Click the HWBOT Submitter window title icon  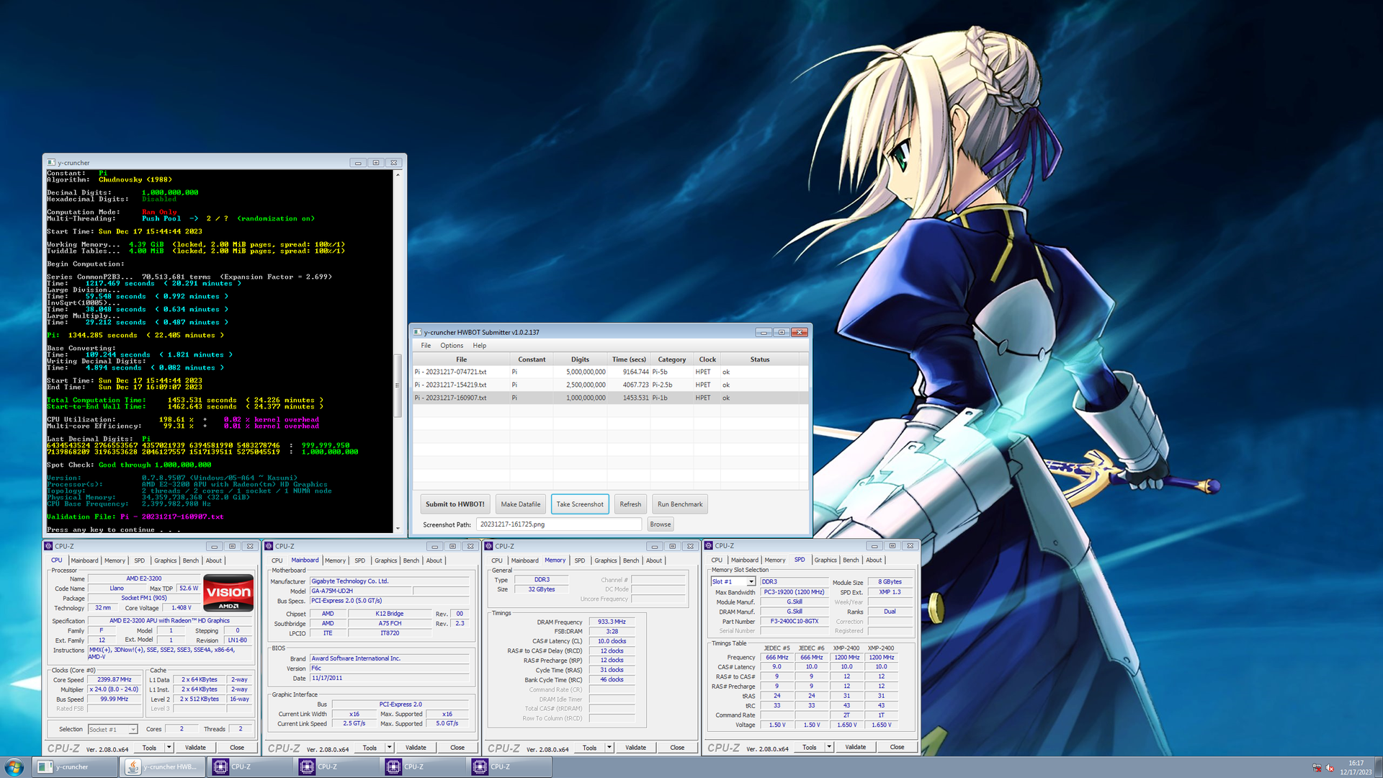(418, 332)
